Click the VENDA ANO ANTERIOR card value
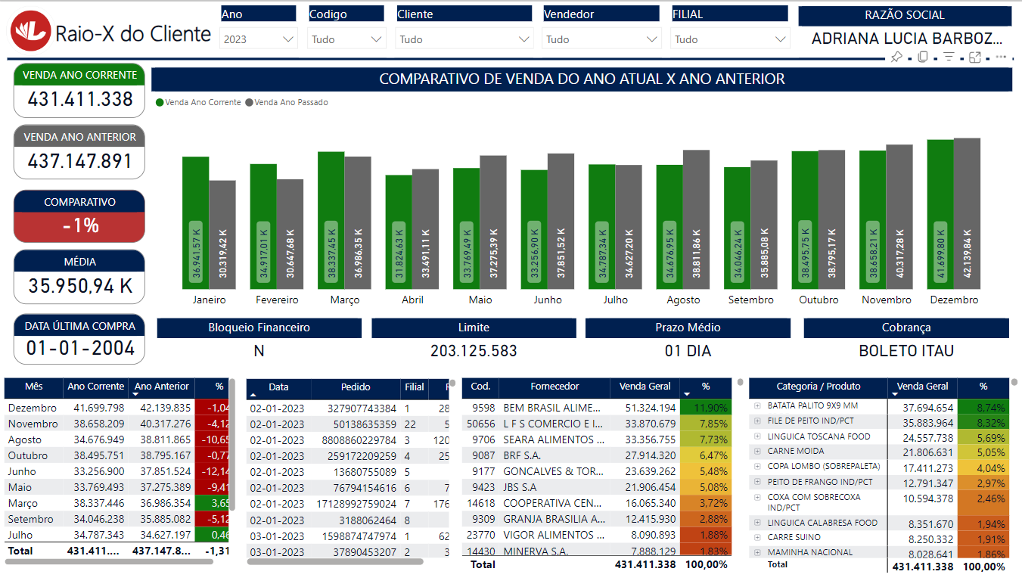Screen dimensions: 1022x587 tap(80, 161)
